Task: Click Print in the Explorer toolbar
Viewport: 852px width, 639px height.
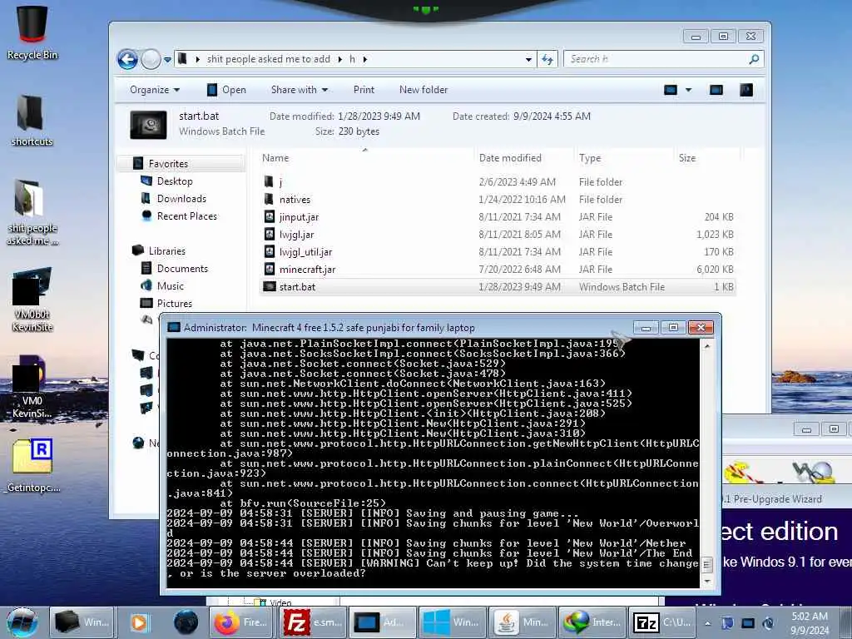Action: tap(364, 90)
